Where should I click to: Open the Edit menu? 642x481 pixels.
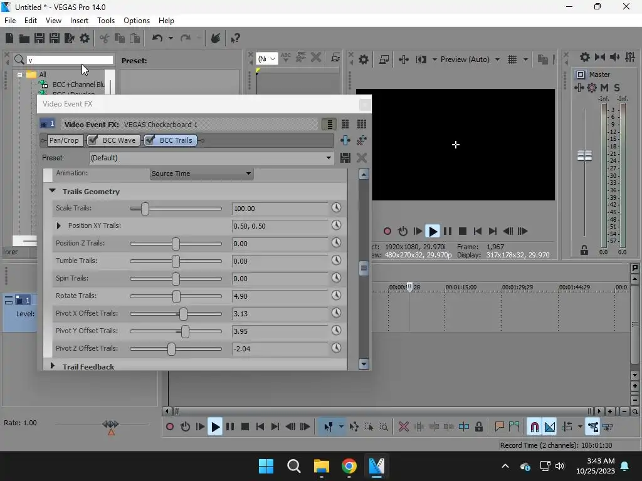coord(30,21)
